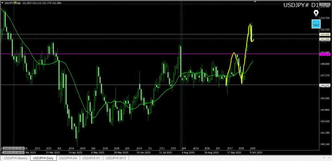Click the 2025.02.21 00:00 date label

(13, 152)
